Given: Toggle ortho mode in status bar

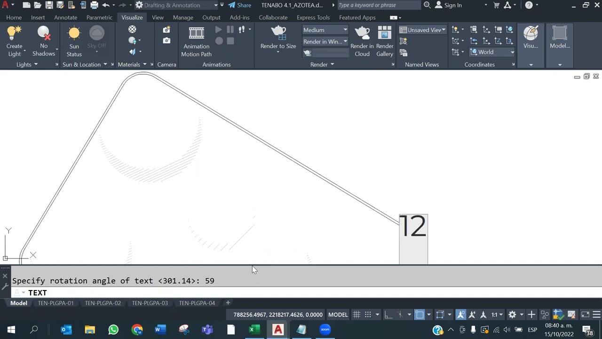Looking at the screenshot, I should pos(388,315).
